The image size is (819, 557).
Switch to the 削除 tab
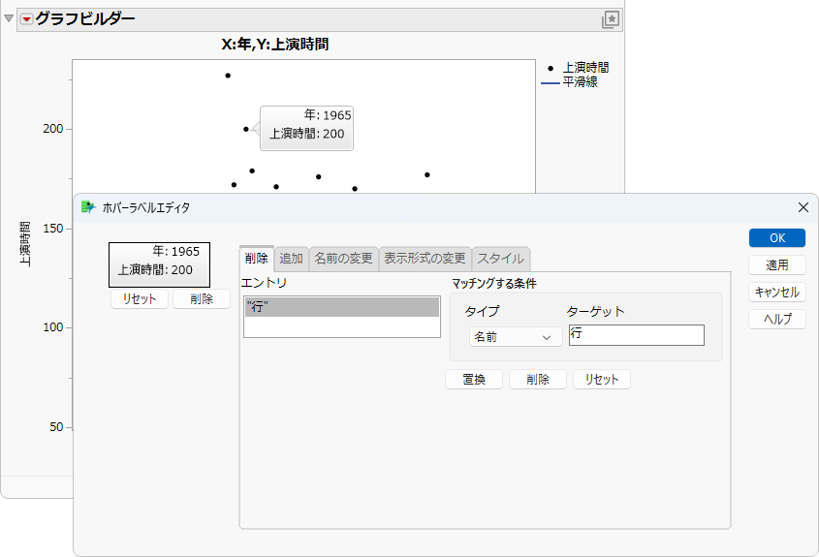tap(257, 259)
